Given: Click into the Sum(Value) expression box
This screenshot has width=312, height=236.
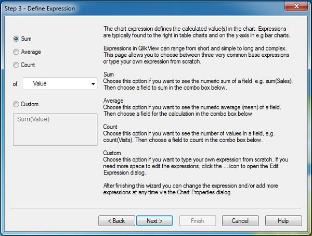Looking at the screenshot, I should 55,129.
